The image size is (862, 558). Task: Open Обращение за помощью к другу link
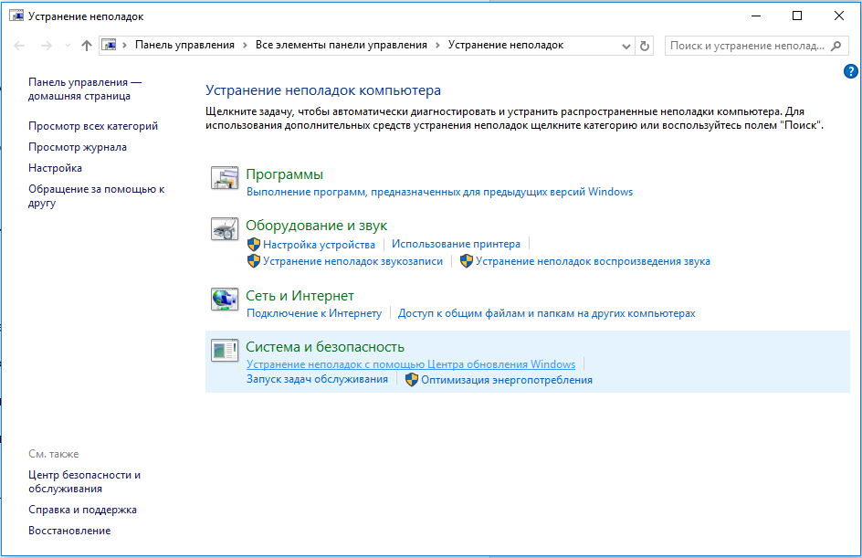point(97,195)
